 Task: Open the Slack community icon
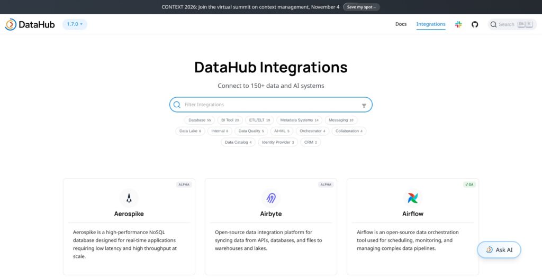(x=458, y=24)
